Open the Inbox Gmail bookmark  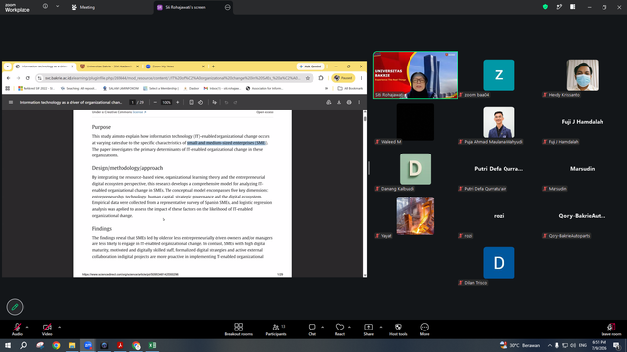tap(222, 88)
